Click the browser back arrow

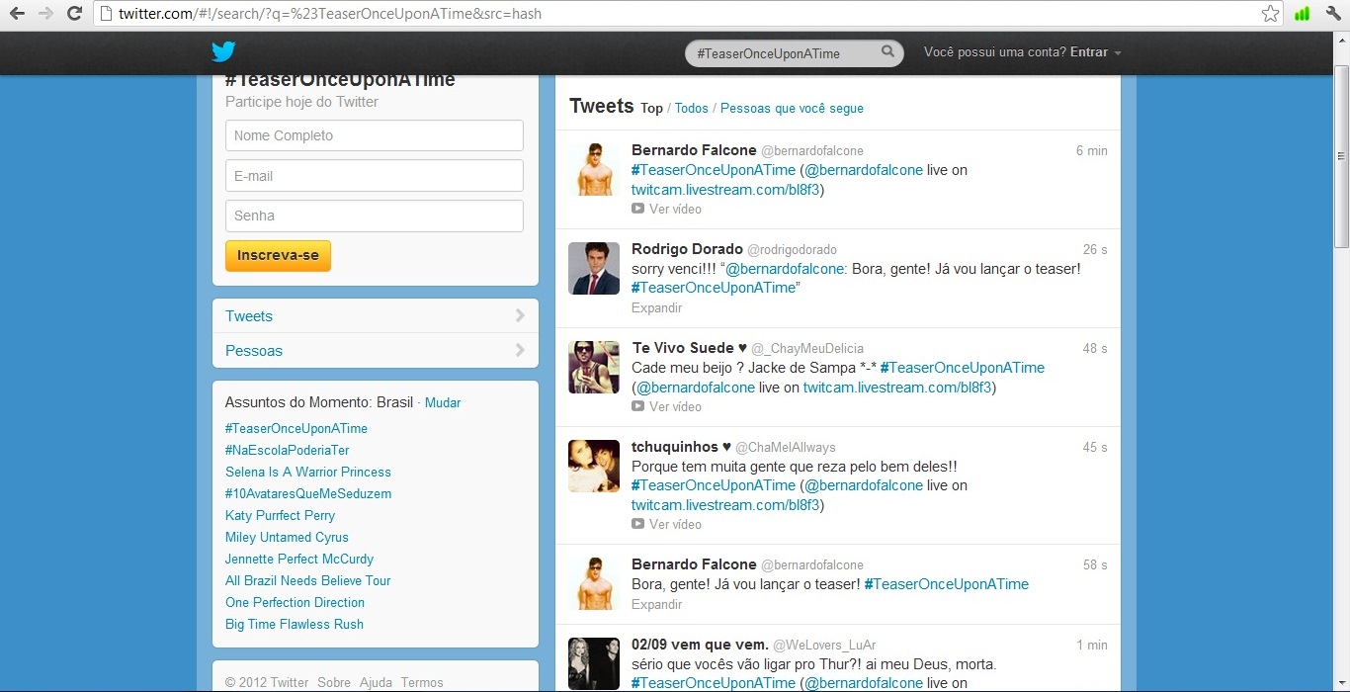(17, 14)
